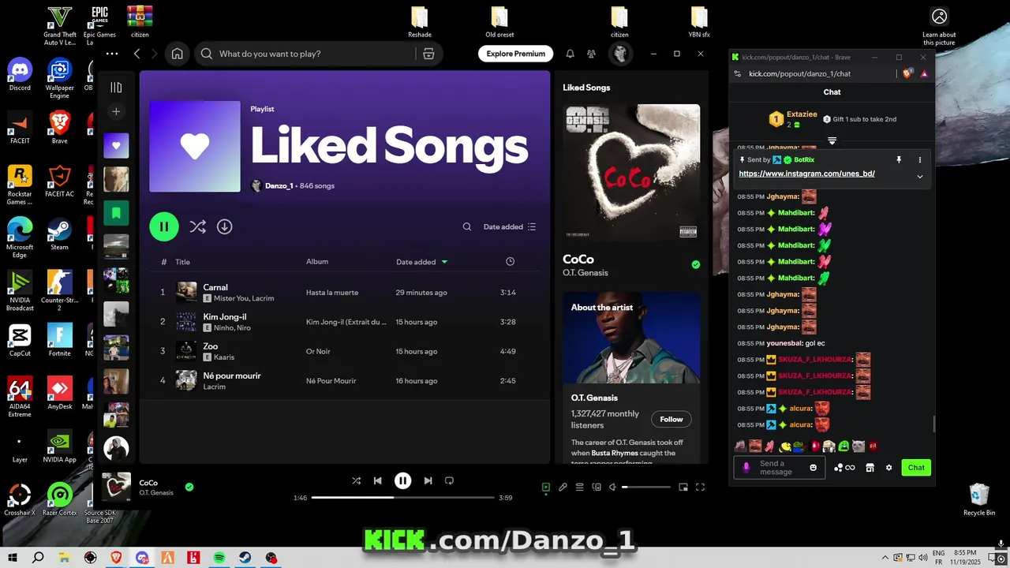Go to Spotify Home
Image resolution: width=1010 pixels, height=568 pixels.
[x=178, y=54]
